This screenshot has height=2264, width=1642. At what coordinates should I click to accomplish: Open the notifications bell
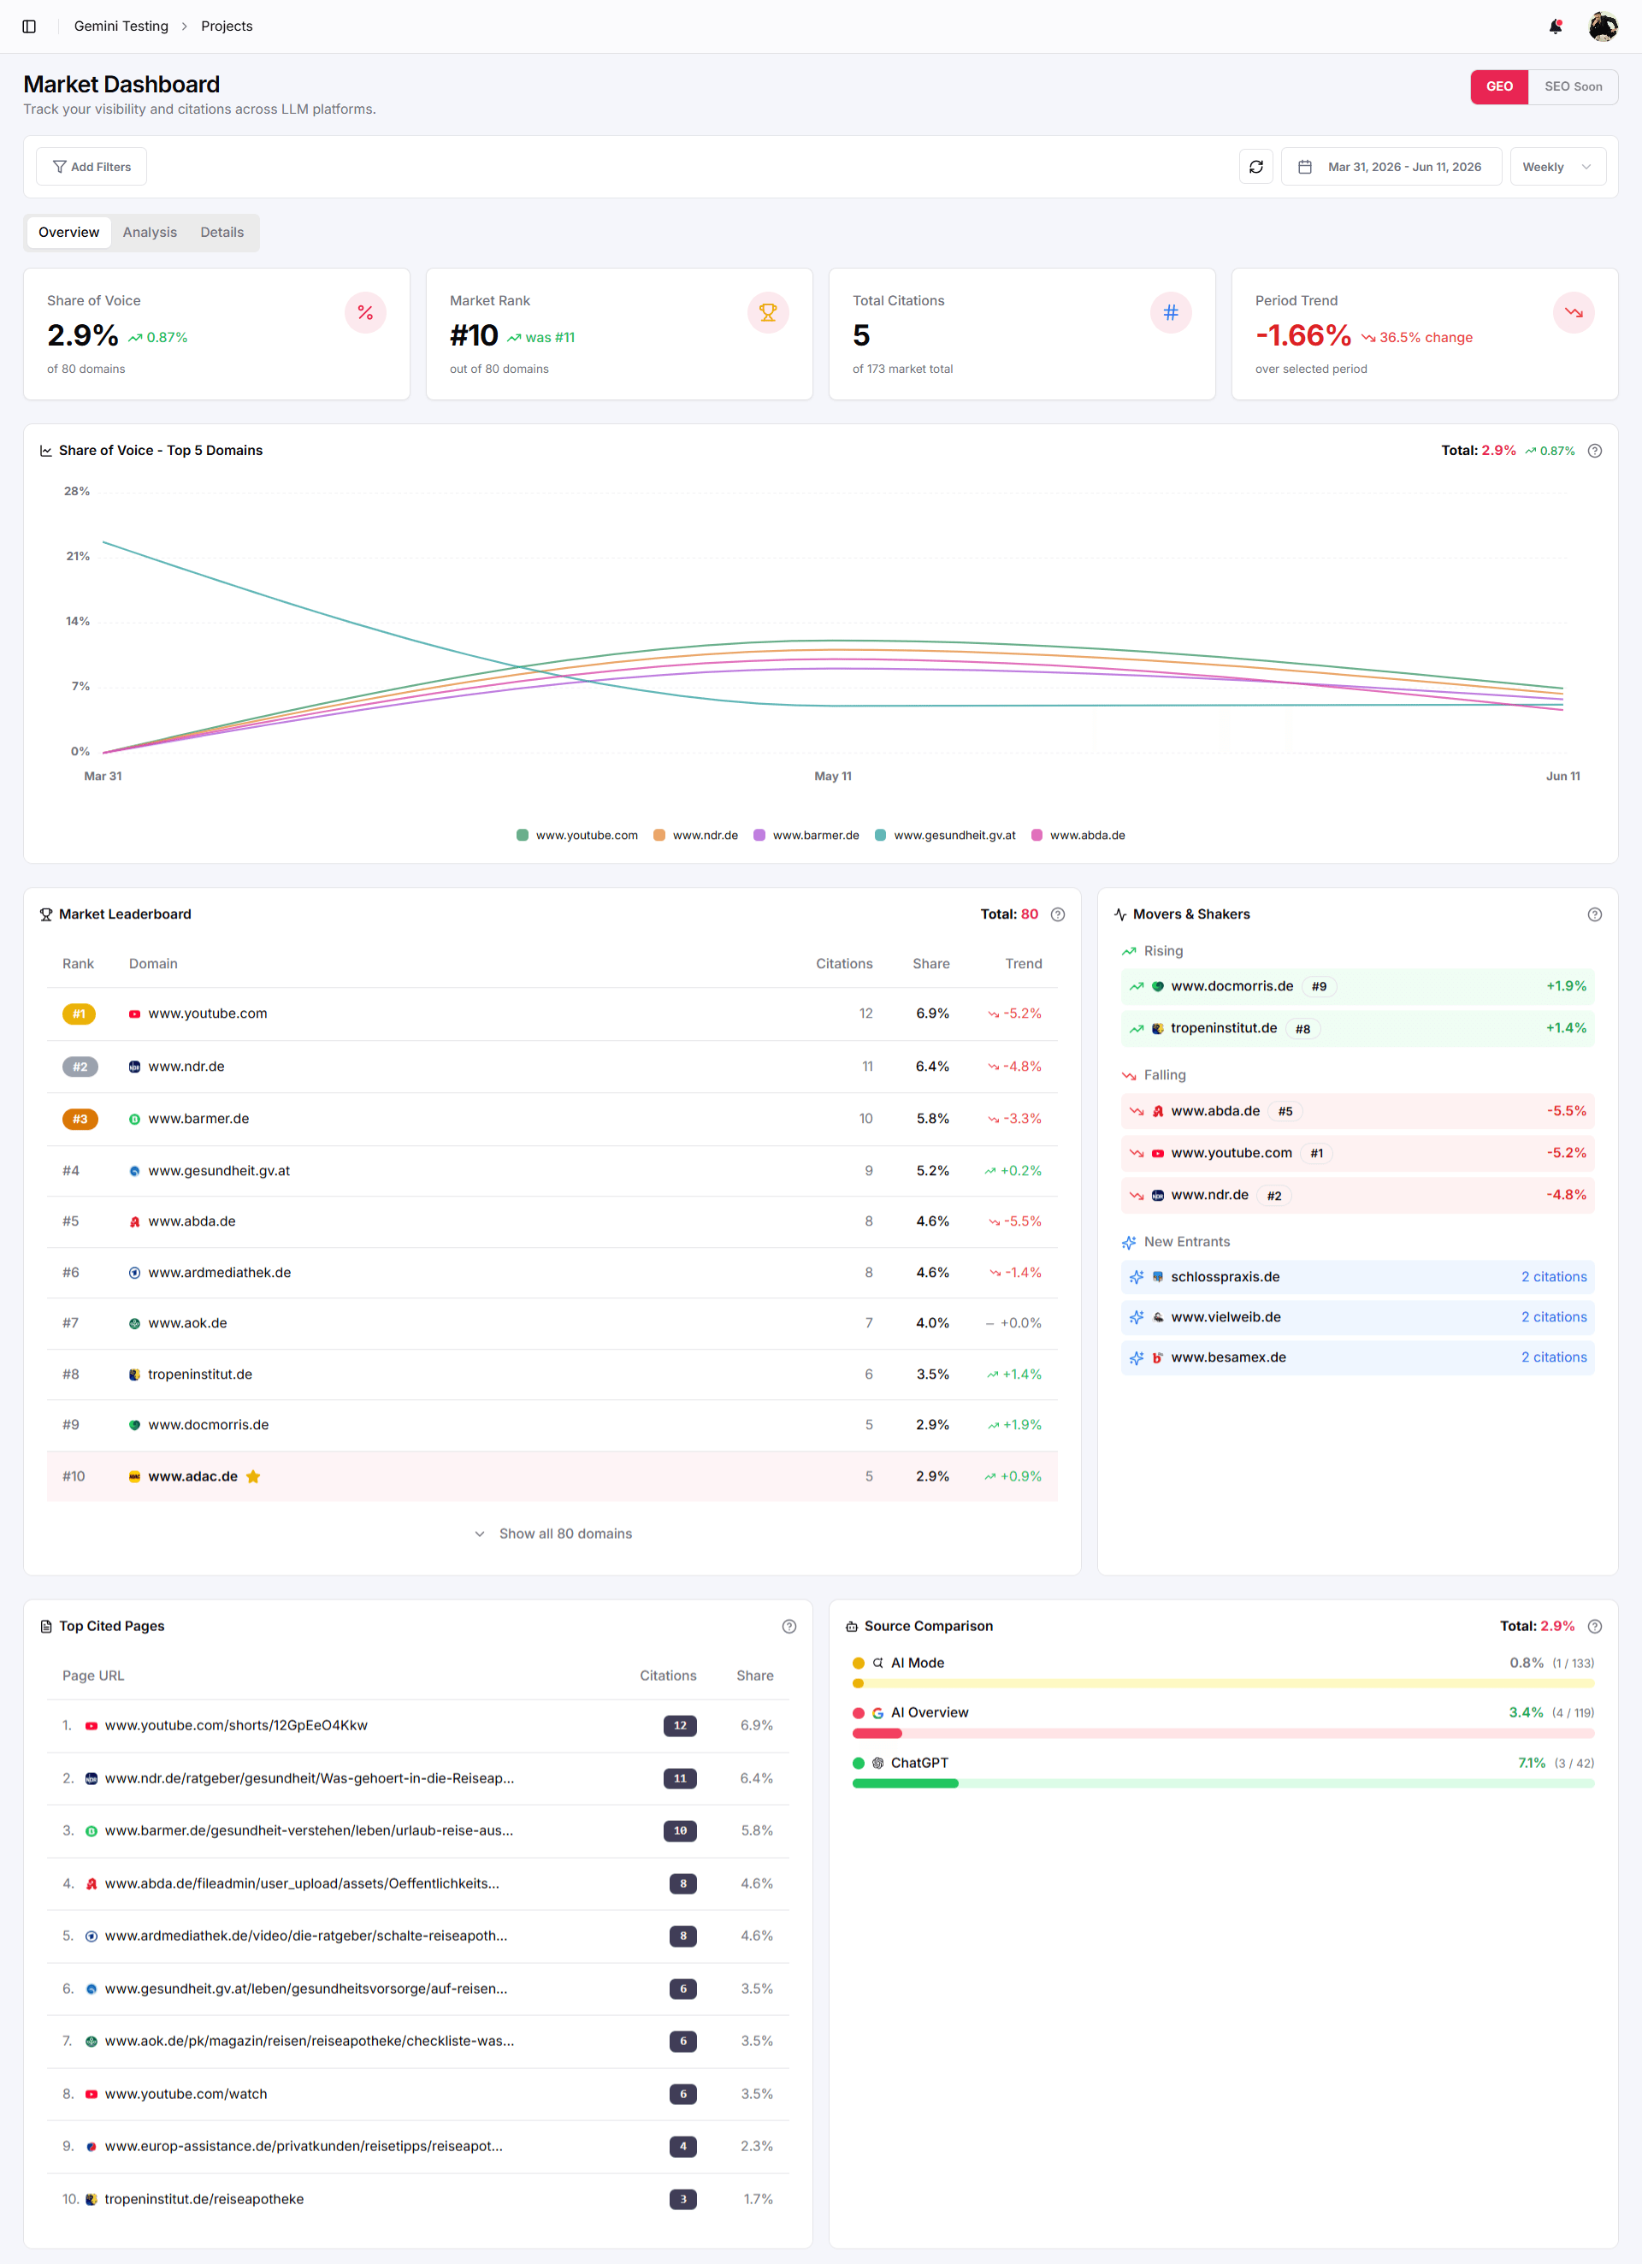point(1554,26)
